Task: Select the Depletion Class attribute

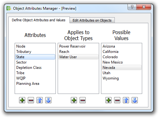Action: pyautogui.click(x=35, y=68)
